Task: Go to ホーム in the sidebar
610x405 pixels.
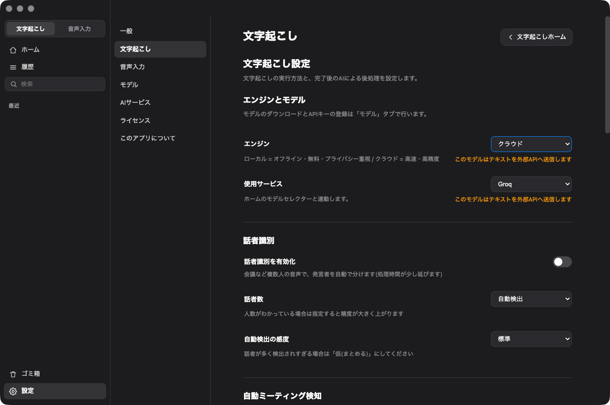Action: [55, 50]
